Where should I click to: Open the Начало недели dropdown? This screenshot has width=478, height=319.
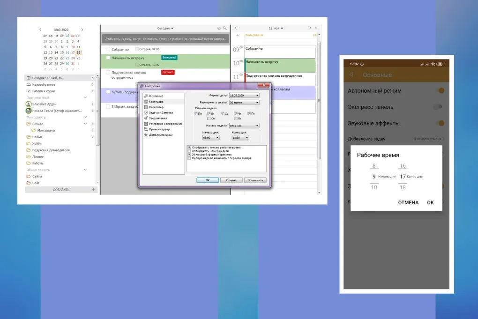tap(244, 126)
